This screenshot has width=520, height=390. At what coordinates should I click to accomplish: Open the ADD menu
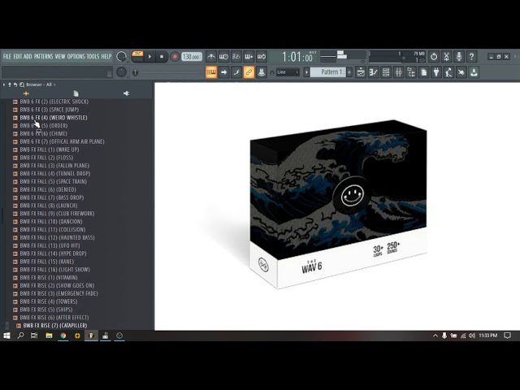28,56
